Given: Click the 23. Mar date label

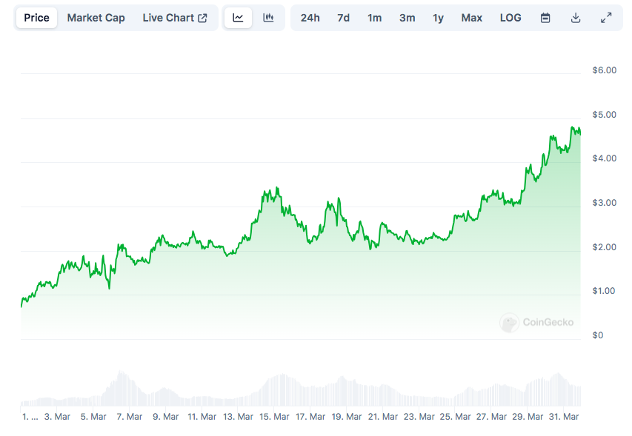Looking at the screenshot, I should pos(419,417).
